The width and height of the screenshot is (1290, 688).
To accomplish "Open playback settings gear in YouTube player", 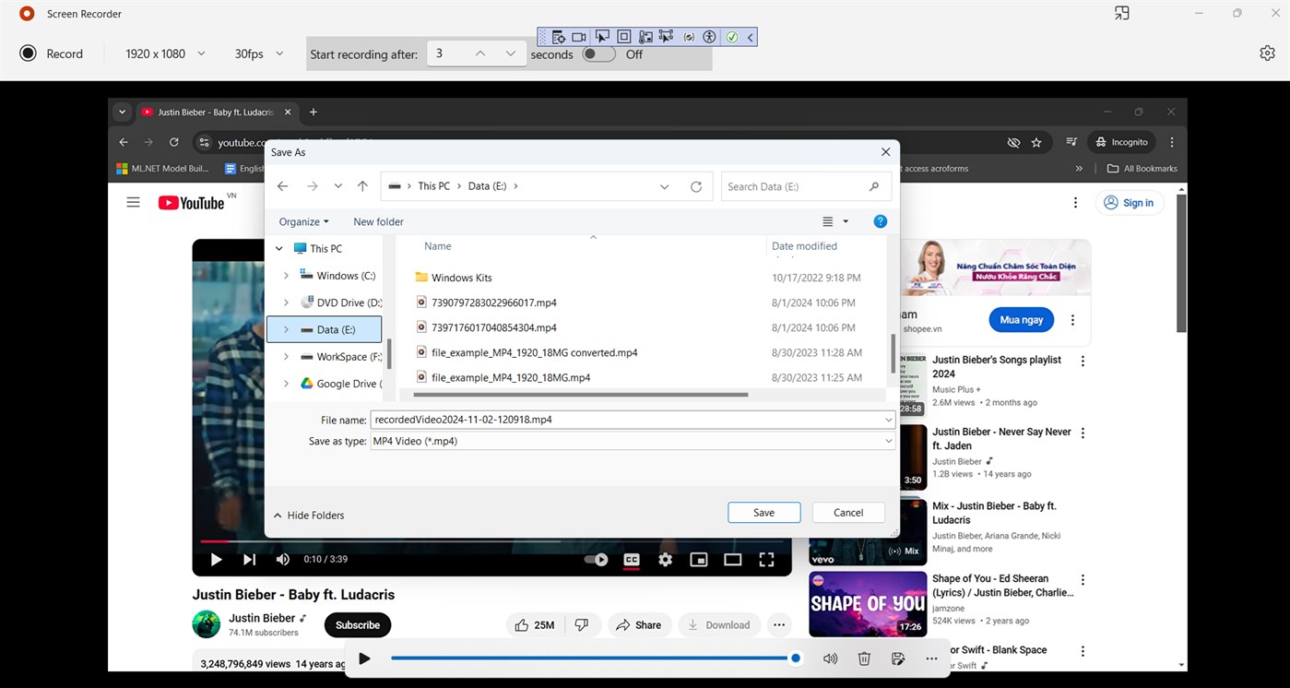I will [665, 559].
